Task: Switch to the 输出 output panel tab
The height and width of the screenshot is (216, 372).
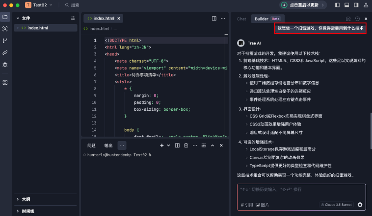Action: point(108,145)
